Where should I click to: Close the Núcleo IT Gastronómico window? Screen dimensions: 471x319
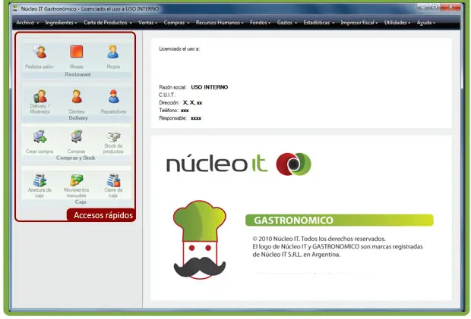point(450,7)
